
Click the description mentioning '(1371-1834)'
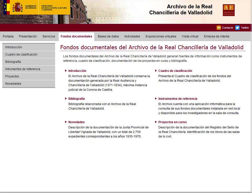click(x=109, y=83)
